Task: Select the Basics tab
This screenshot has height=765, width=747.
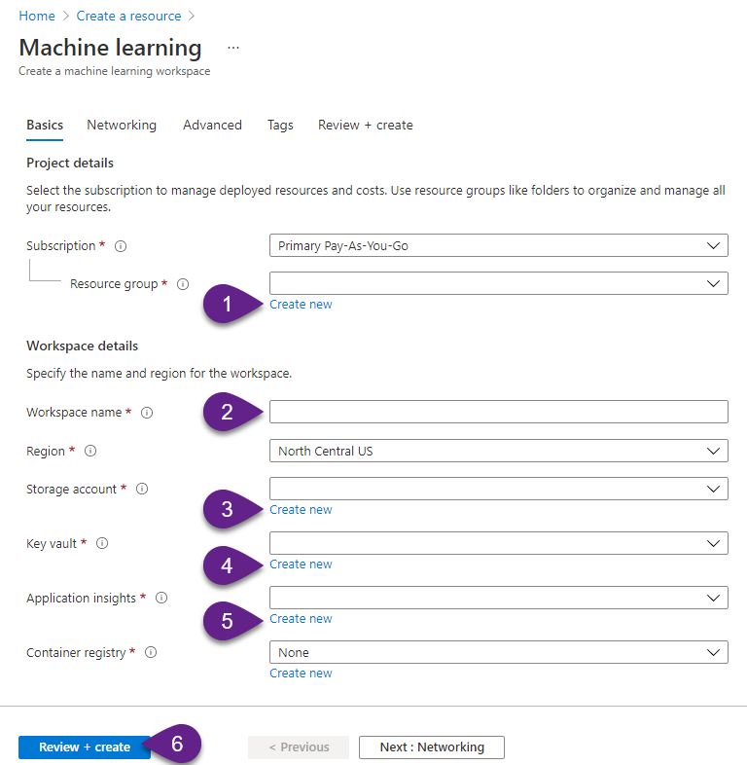Action: 45,126
